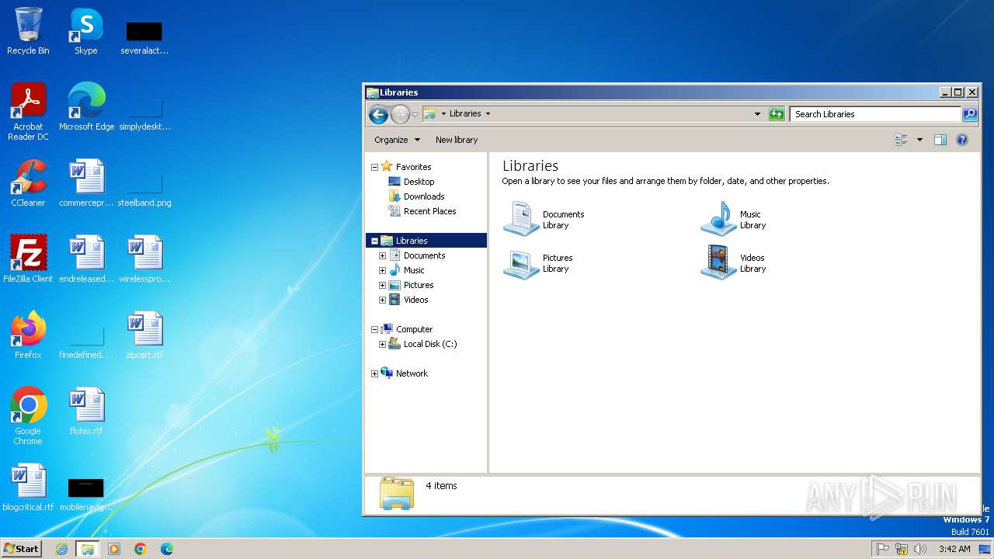Viewport: 994px width, 559px height.
Task: Select Recent Places under Favorites
Action: point(429,211)
